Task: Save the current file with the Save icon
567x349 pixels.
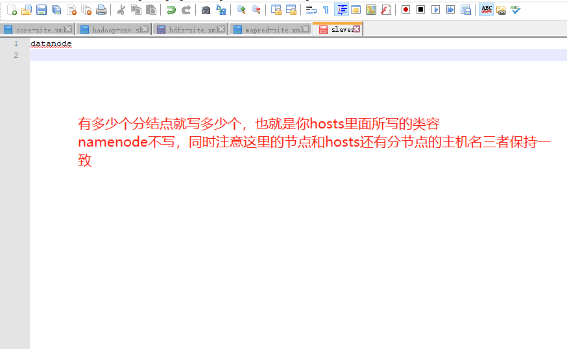Action: [x=42, y=10]
